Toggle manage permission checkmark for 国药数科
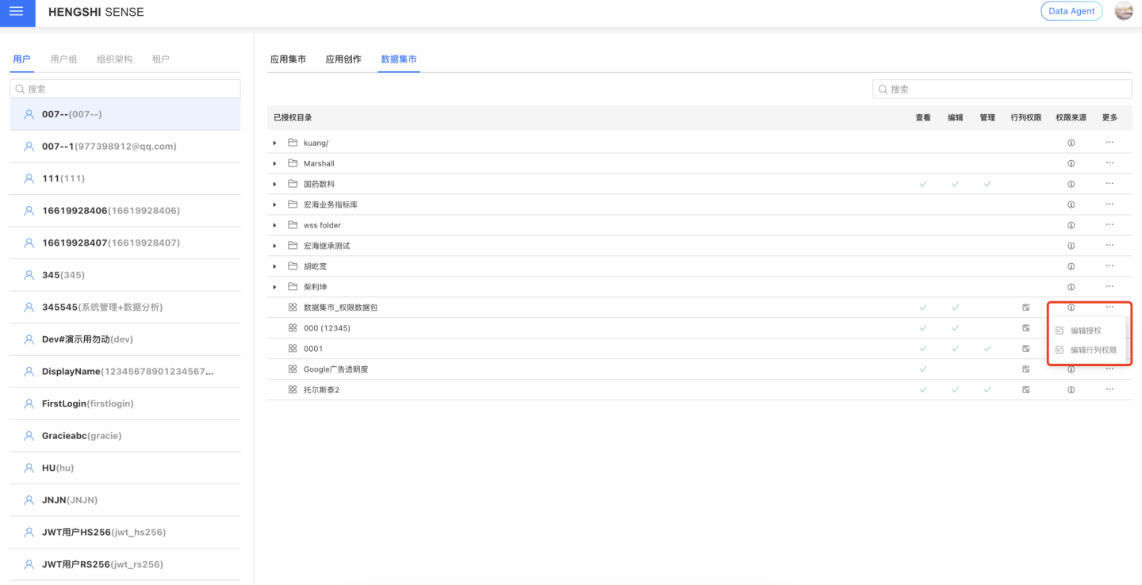The height and width of the screenshot is (585, 1142). coord(987,184)
